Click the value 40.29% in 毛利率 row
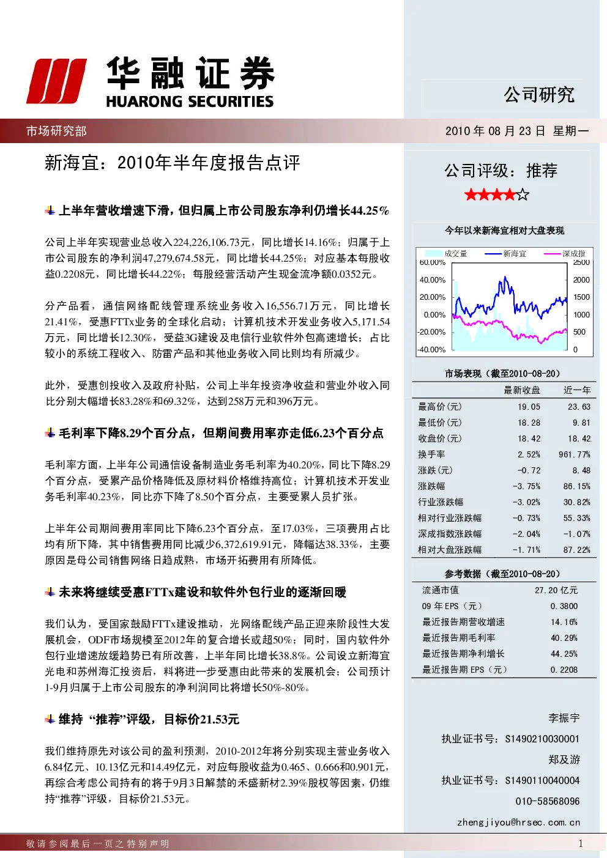The height and width of the screenshot is (858, 607). coord(564,638)
